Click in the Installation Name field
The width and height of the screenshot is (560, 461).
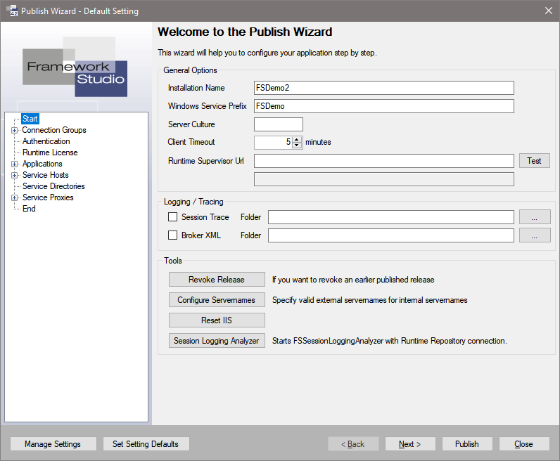[x=383, y=88]
